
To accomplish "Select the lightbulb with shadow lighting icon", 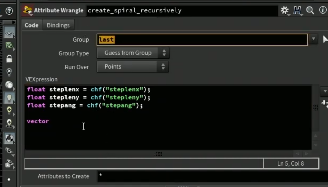I will (x=9, y=124).
